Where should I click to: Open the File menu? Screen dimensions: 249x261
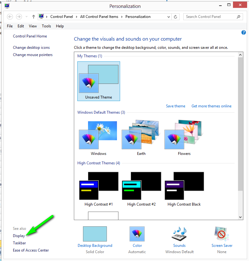[10, 26]
